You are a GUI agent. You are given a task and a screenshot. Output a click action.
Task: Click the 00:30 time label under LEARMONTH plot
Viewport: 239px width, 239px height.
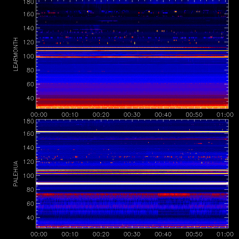pyautogui.click(x=132, y=115)
